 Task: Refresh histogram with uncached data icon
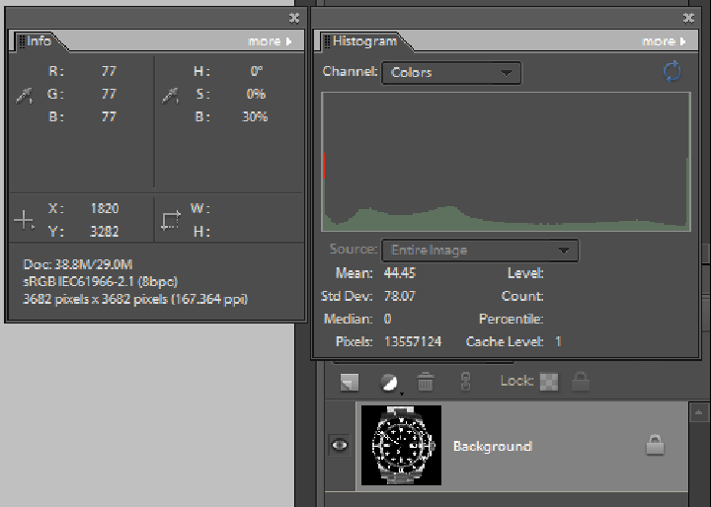coord(672,72)
